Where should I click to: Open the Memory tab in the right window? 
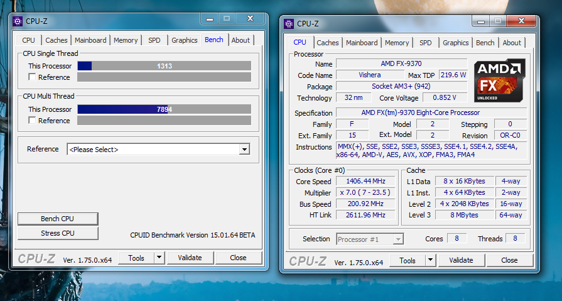pyautogui.click(x=397, y=43)
